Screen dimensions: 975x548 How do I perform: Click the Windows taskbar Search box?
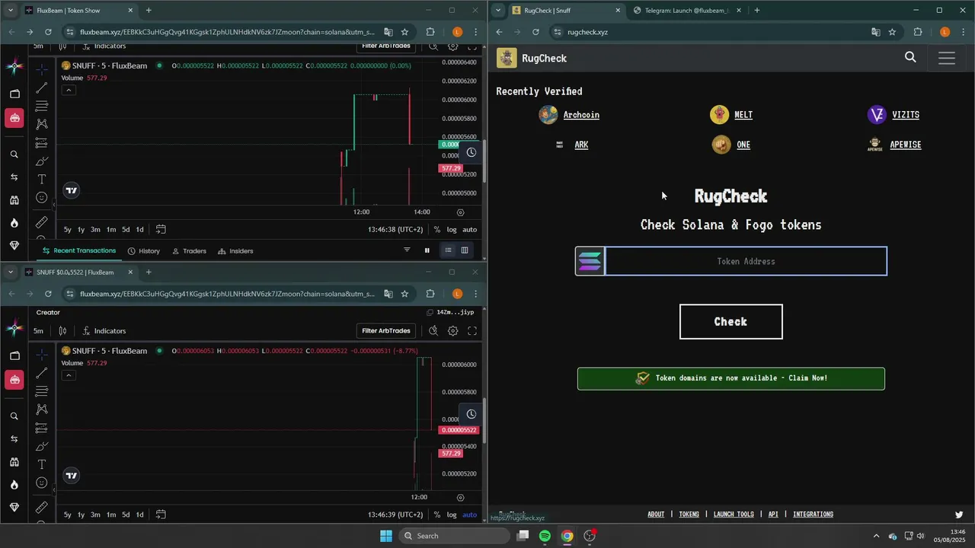454,536
